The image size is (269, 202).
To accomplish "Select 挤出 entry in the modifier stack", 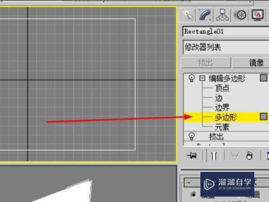I will point(216,137).
